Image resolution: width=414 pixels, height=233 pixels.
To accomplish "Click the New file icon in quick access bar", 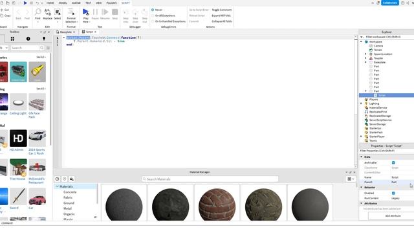I will pos(2,3).
